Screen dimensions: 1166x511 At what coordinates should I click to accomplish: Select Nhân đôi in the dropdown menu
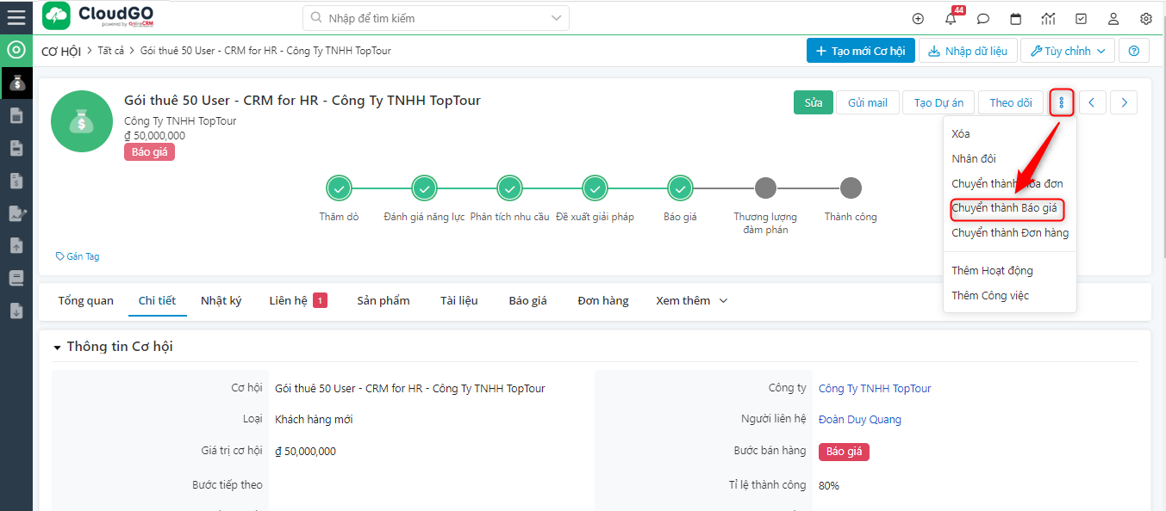[974, 159]
